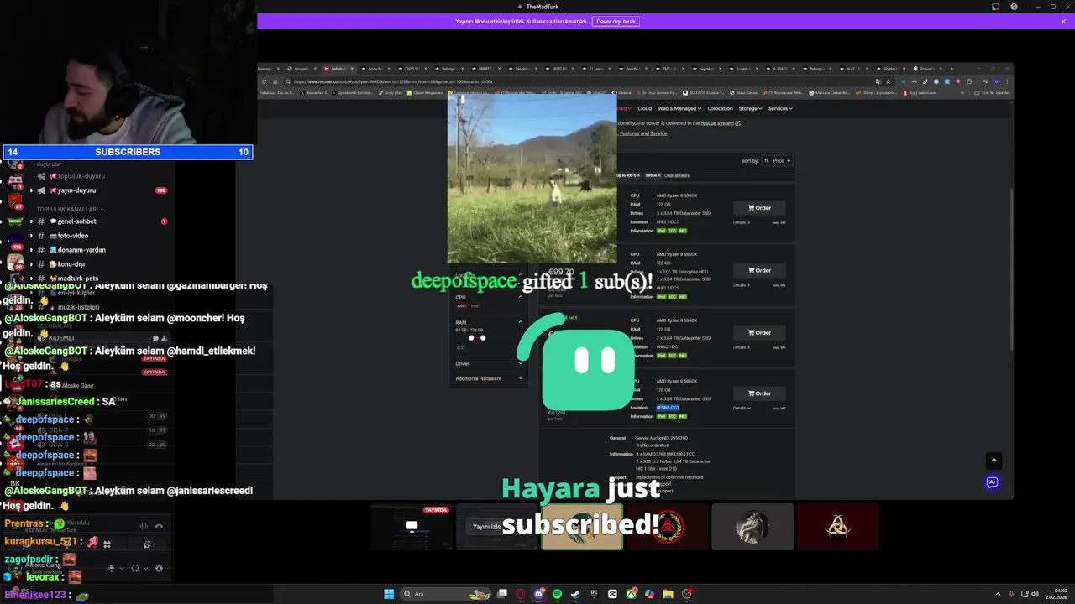Open a new browser tab
The image size is (1075, 604).
pyautogui.click(x=952, y=69)
